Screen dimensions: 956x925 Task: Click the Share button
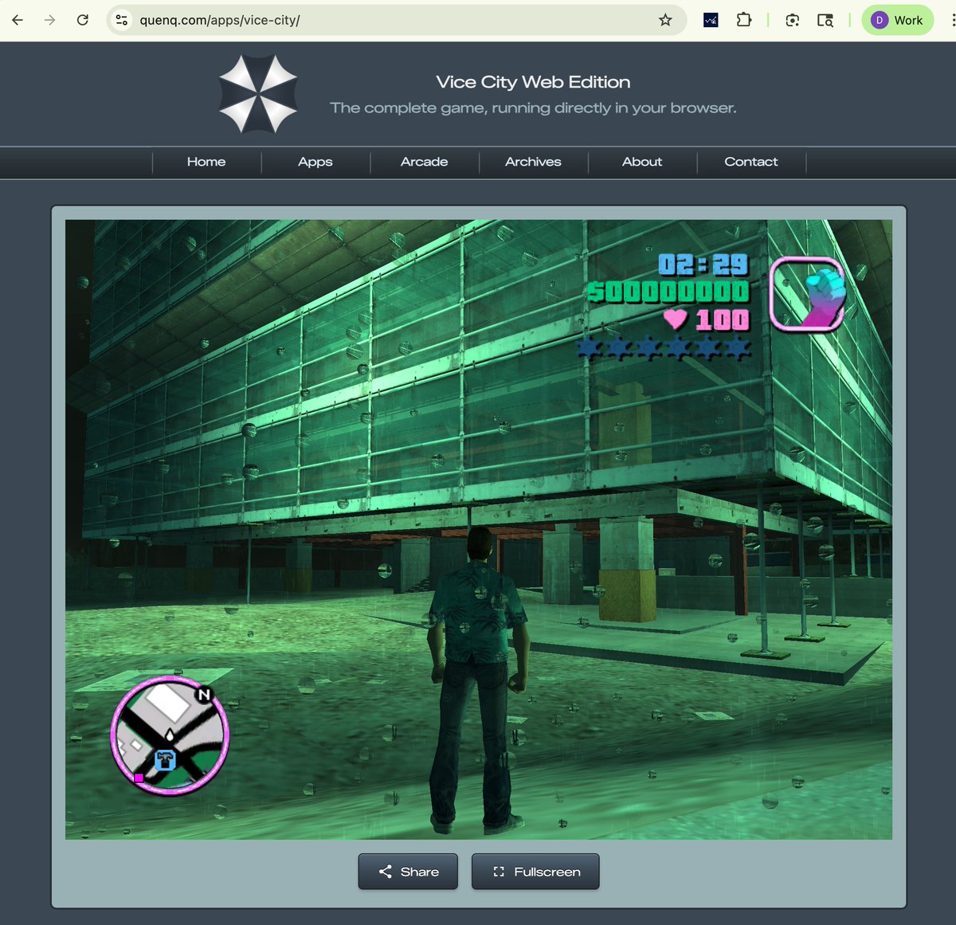[x=408, y=872]
